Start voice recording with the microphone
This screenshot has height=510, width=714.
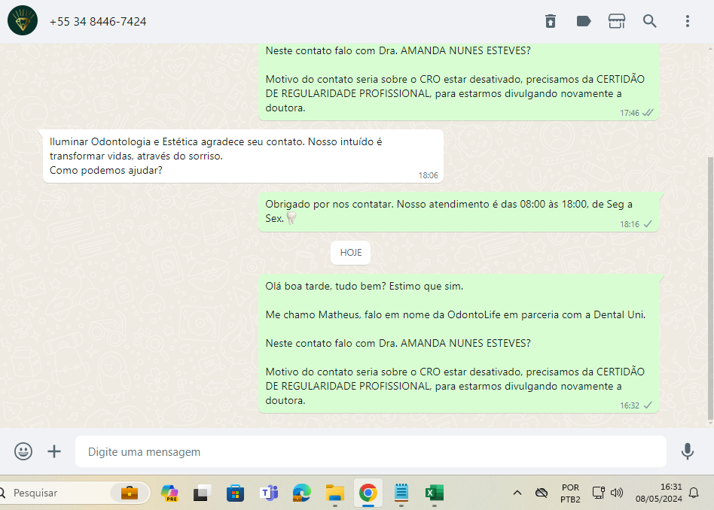tap(688, 451)
